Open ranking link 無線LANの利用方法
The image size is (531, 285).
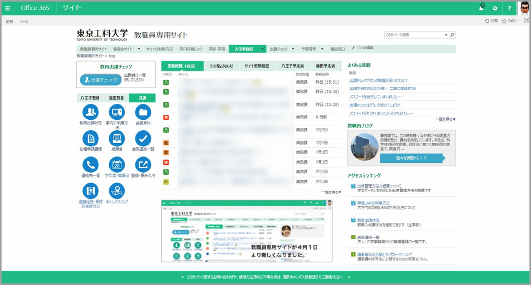373,203
